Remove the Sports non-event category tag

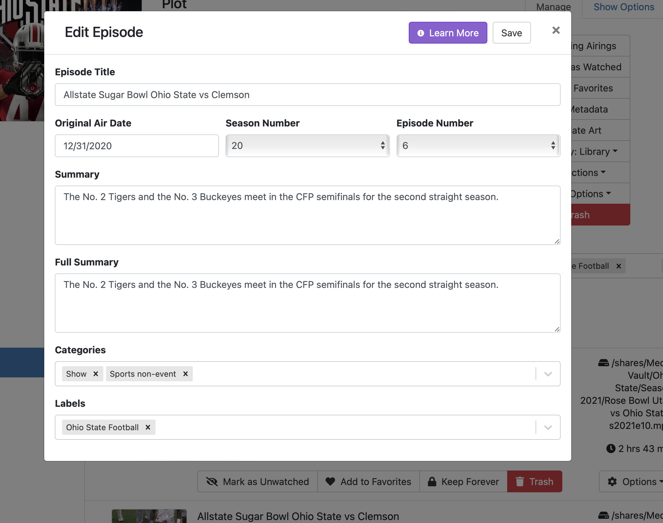point(186,374)
